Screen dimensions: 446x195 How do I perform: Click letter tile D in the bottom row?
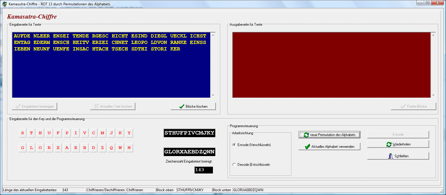94,148
